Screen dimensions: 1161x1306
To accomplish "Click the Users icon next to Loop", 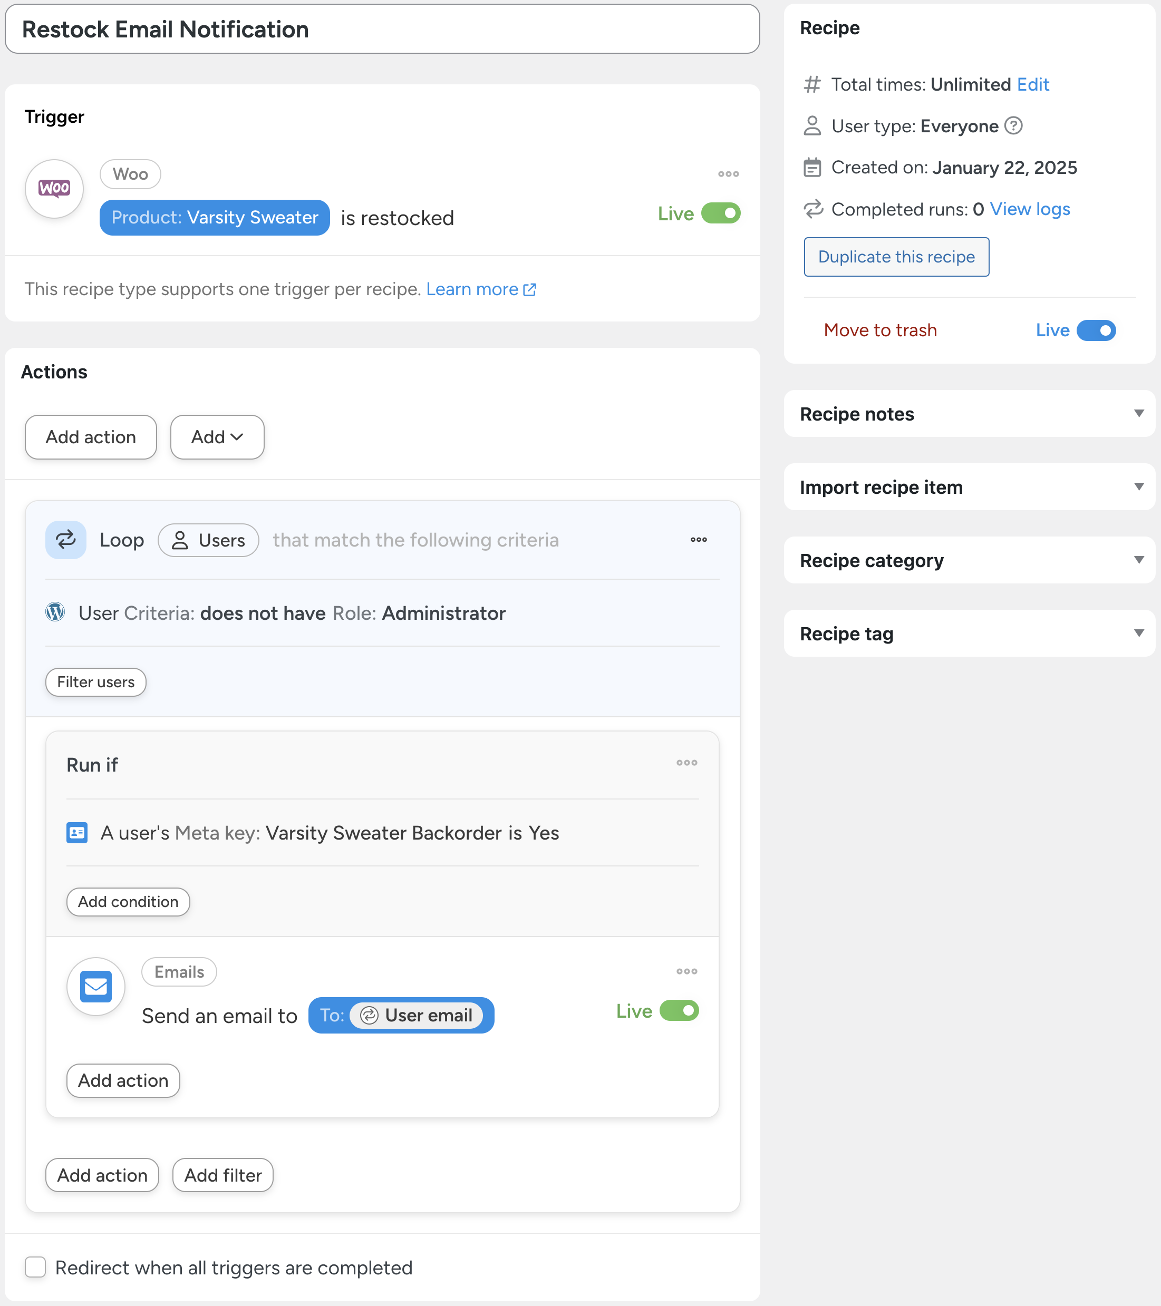I will 181,540.
